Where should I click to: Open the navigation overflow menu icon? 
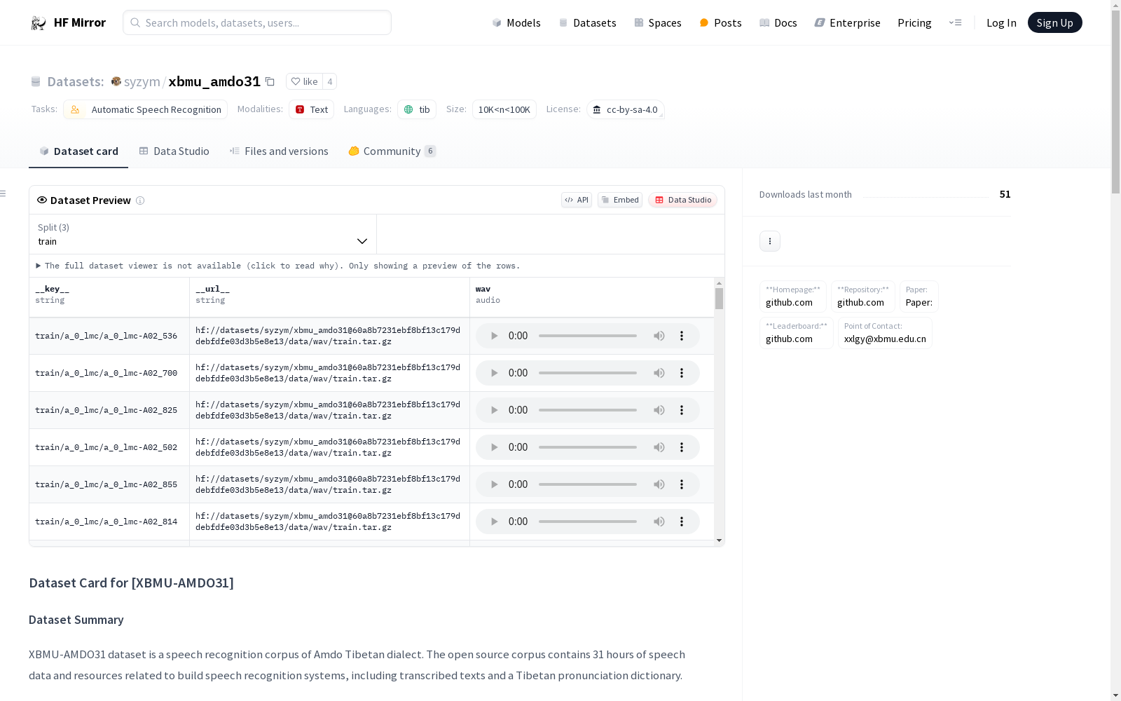coord(955,22)
